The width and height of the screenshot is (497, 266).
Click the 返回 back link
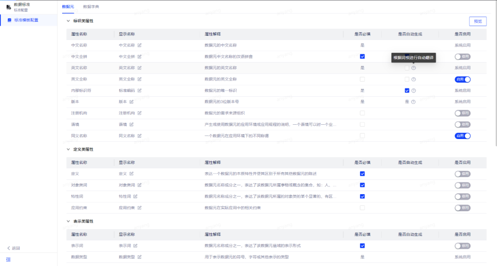pyautogui.click(x=14, y=248)
